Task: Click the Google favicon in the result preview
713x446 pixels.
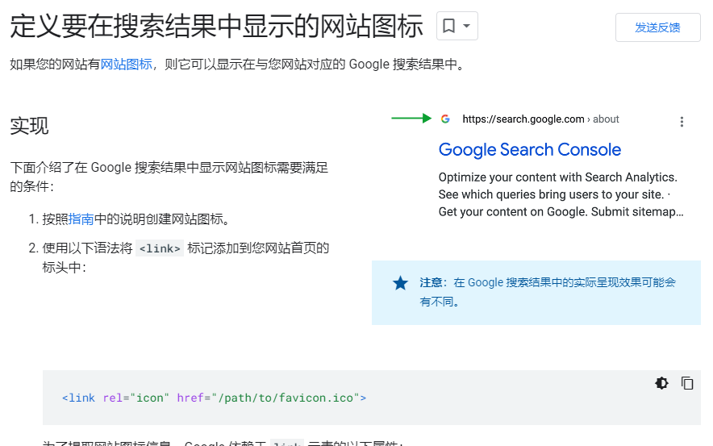Action: pyautogui.click(x=445, y=119)
